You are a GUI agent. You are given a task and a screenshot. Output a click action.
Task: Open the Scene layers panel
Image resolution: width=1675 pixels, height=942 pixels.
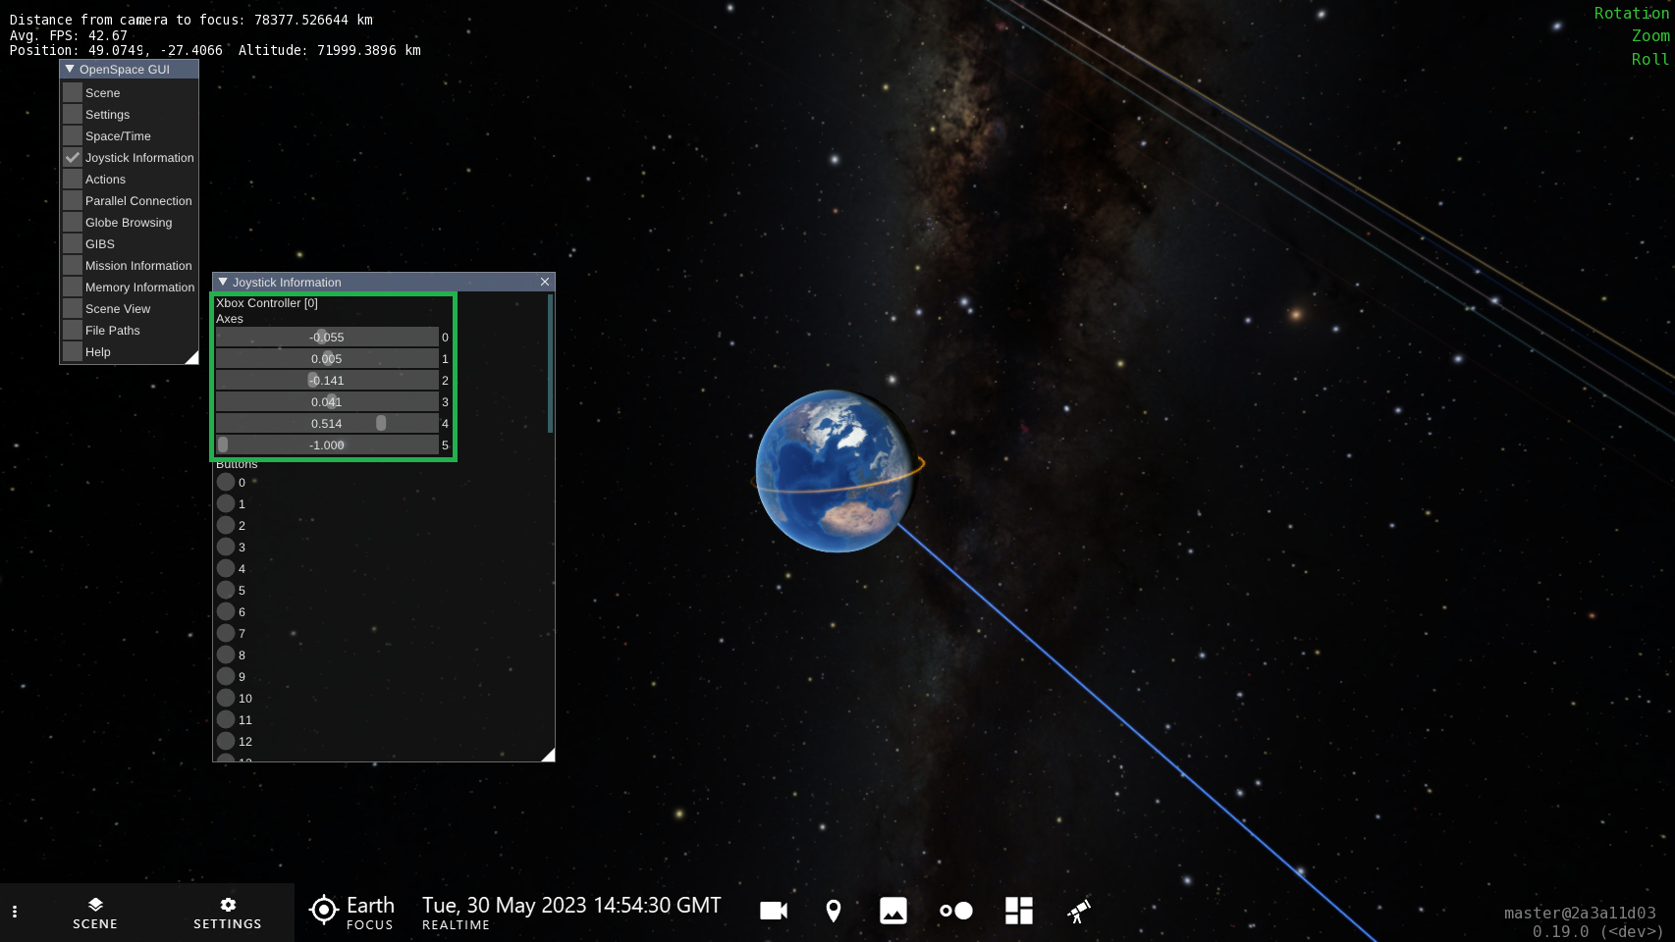click(95, 913)
